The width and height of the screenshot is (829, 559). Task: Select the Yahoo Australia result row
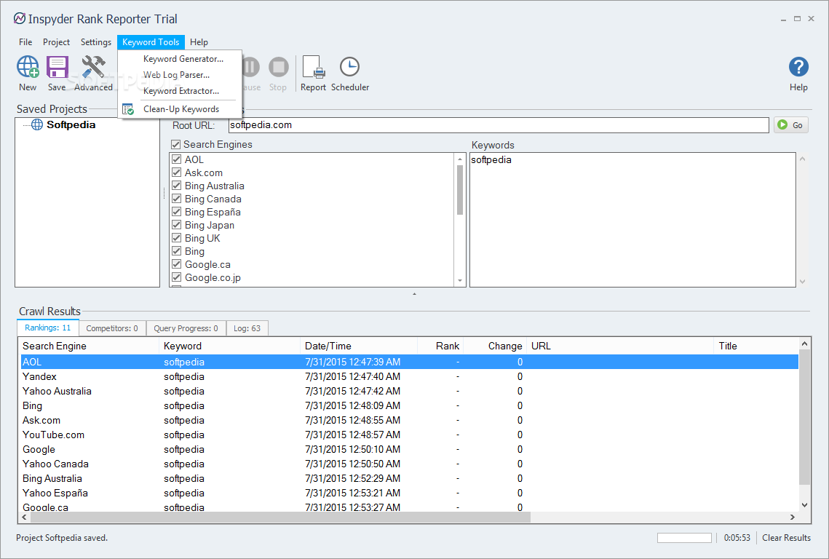tap(409, 392)
